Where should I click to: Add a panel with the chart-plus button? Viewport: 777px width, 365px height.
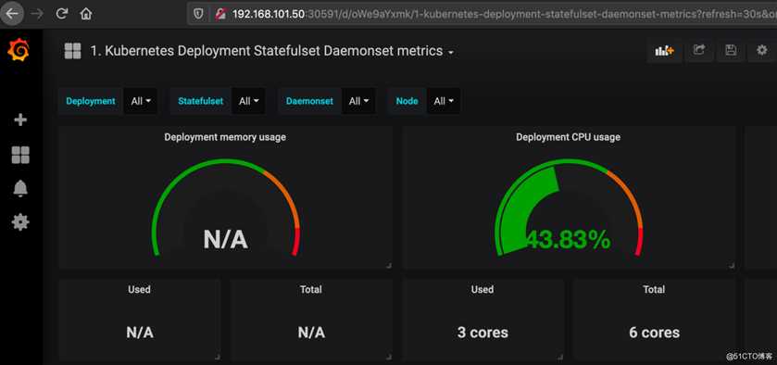click(x=664, y=50)
